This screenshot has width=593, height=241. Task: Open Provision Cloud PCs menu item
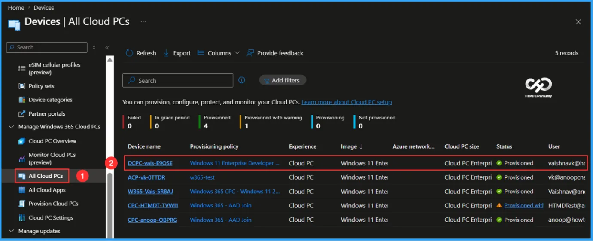point(53,204)
